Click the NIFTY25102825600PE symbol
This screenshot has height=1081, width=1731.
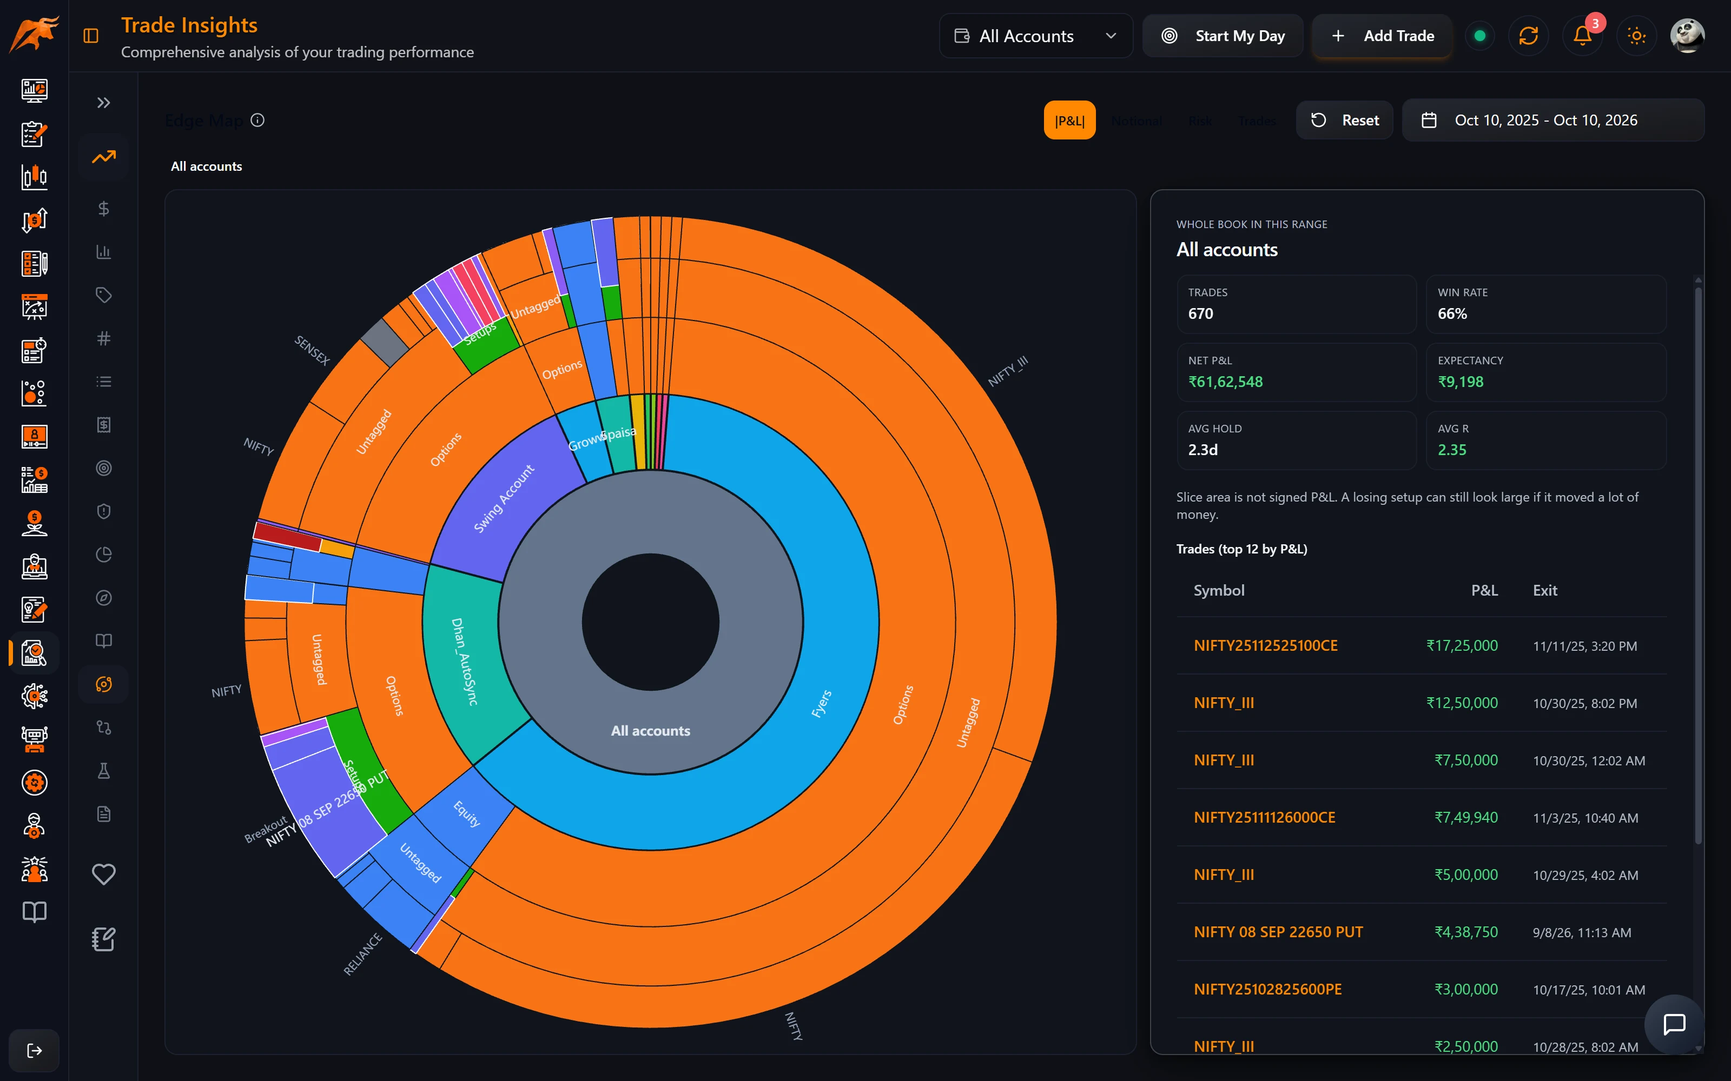pyautogui.click(x=1267, y=989)
